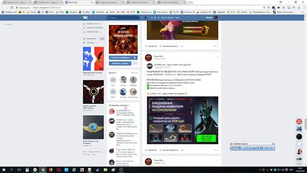Close the FastStone Capture panel
The image size is (307, 173).
coord(272,144)
